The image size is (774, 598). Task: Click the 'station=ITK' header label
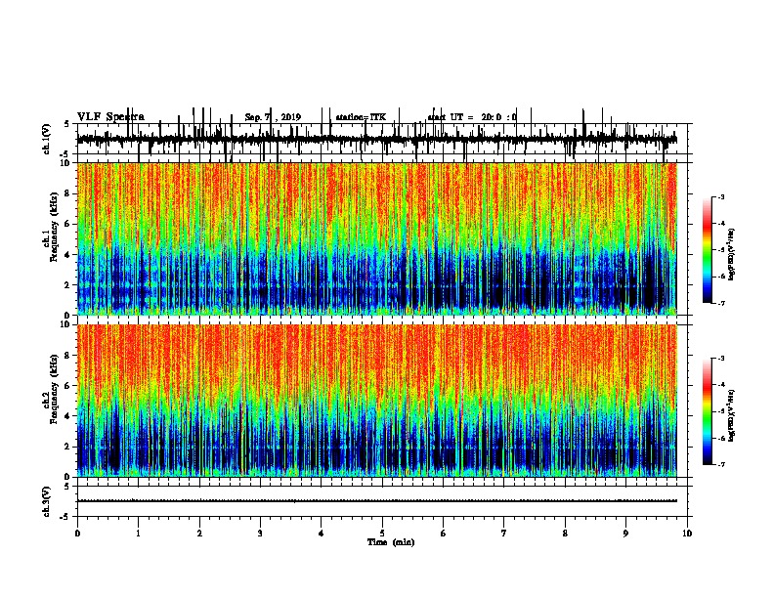pos(361,117)
